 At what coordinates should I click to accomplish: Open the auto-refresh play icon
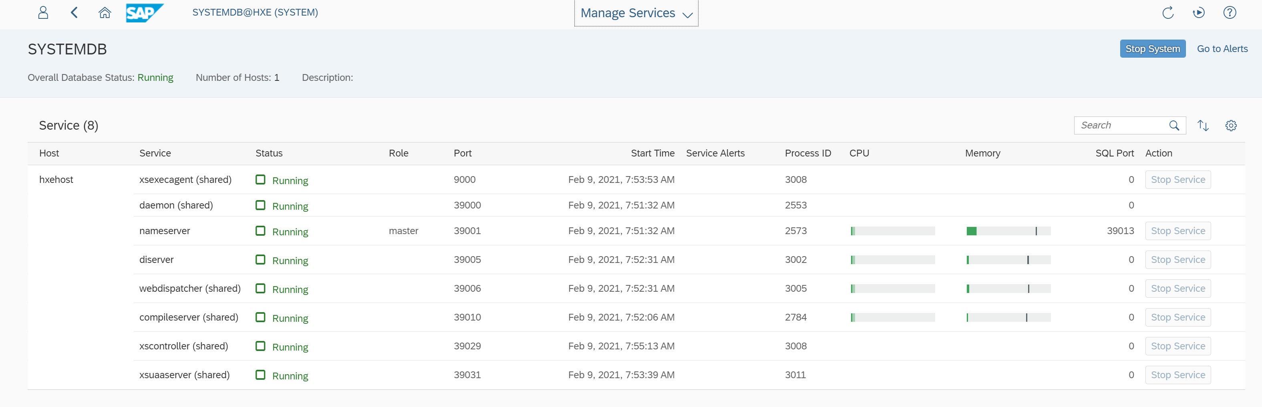[x=1198, y=13]
